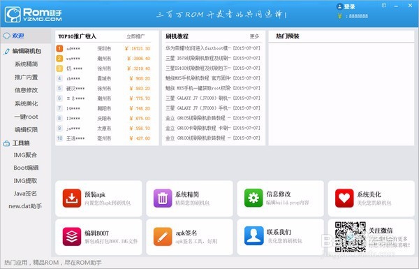Screen dimensions: 419x269
Task: Click the rank 1 orange badge
Action: point(59,48)
